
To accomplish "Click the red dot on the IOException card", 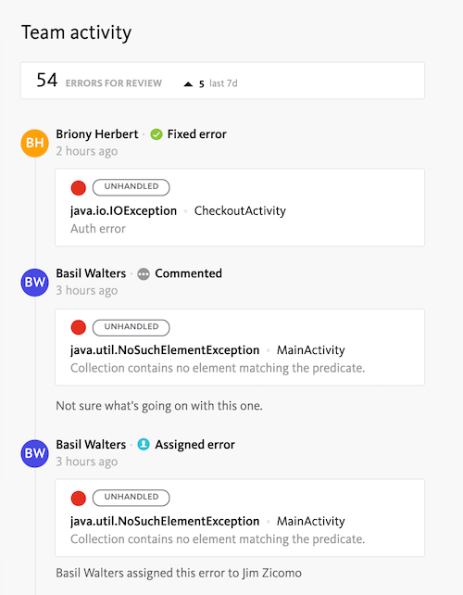I will point(79,188).
